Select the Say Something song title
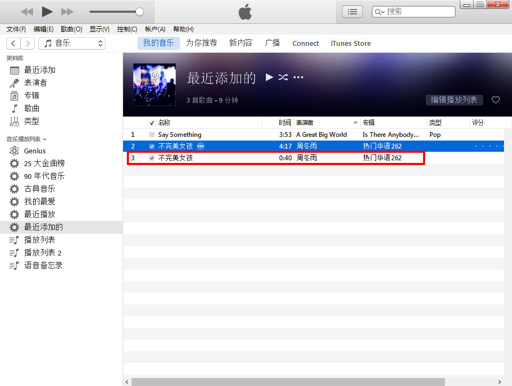The height and width of the screenshot is (386, 512). (x=180, y=135)
